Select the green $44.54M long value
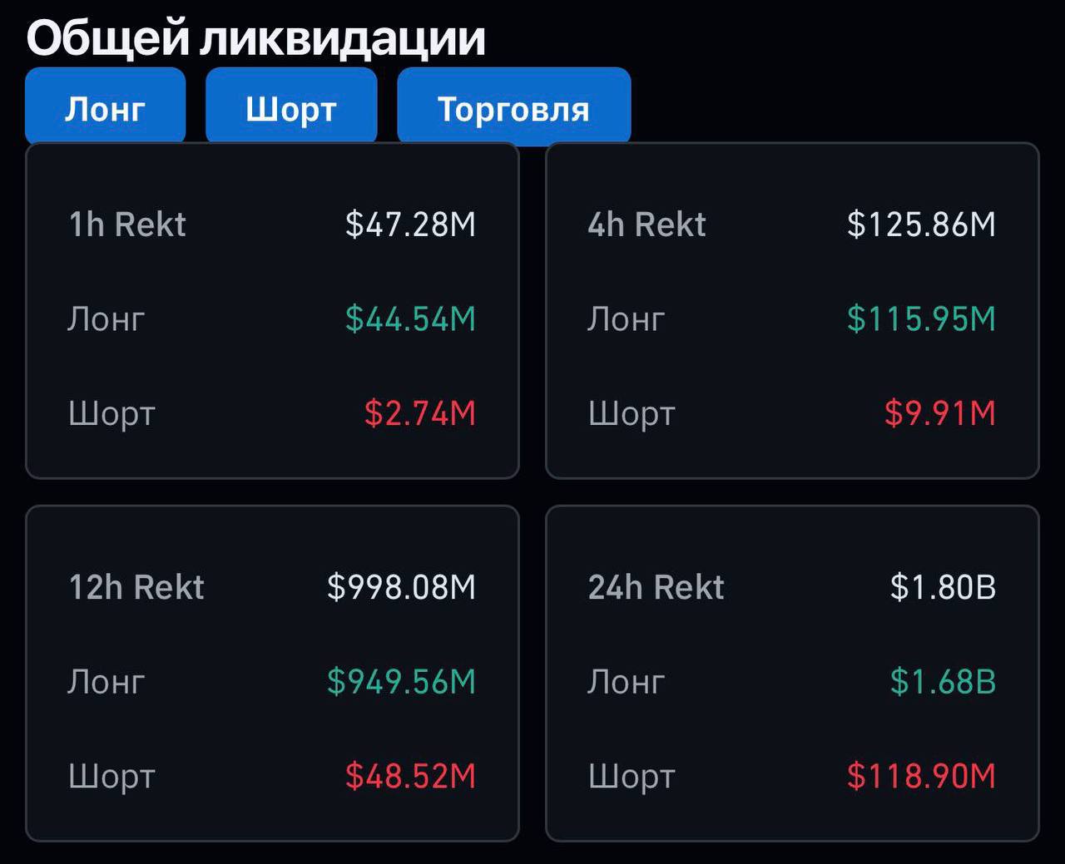 411,318
